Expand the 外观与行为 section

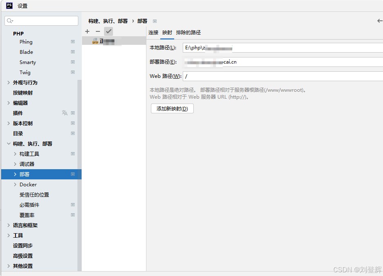tap(9, 83)
